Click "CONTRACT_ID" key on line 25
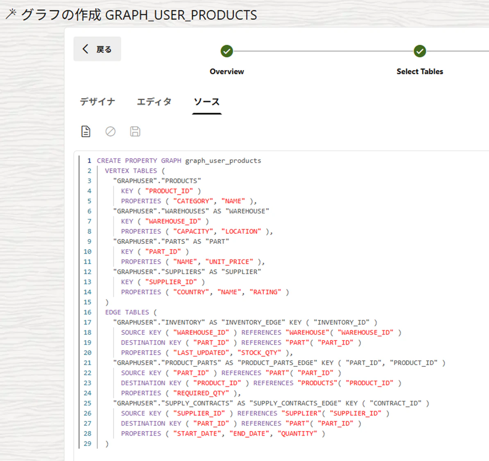 point(396,403)
